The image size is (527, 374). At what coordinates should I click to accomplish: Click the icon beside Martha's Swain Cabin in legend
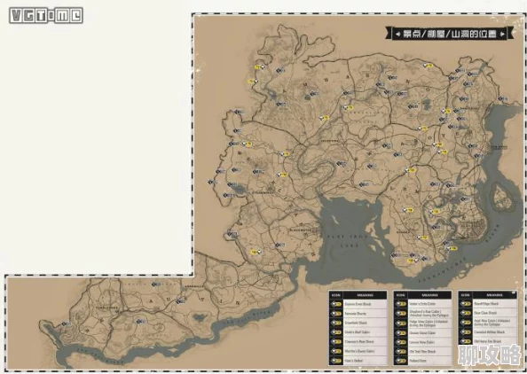(336, 351)
